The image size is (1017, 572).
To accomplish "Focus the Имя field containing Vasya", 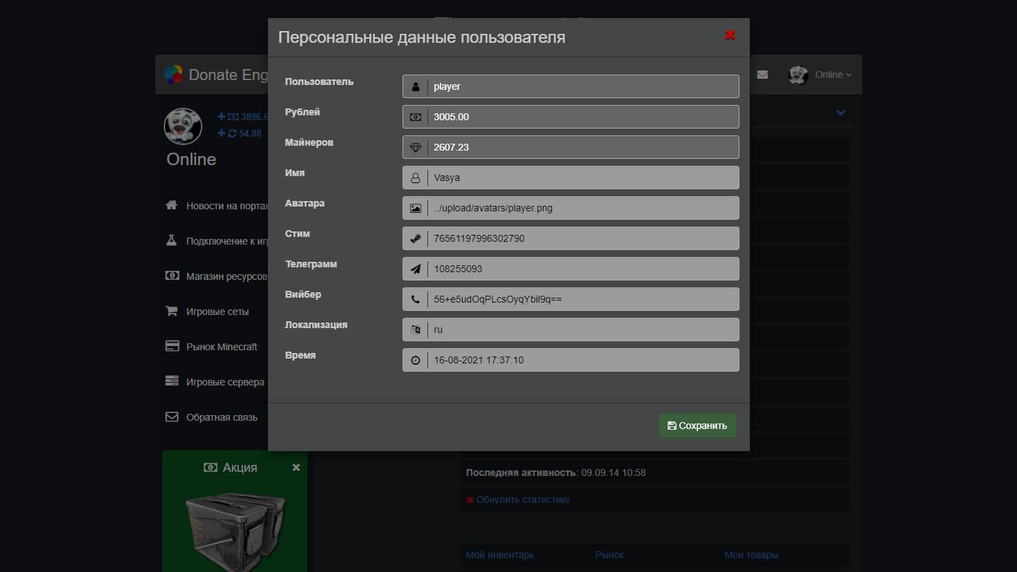I will click(582, 178).
